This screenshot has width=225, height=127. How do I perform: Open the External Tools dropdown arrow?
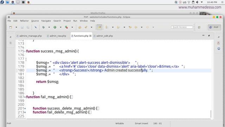(x=72, y=27)
